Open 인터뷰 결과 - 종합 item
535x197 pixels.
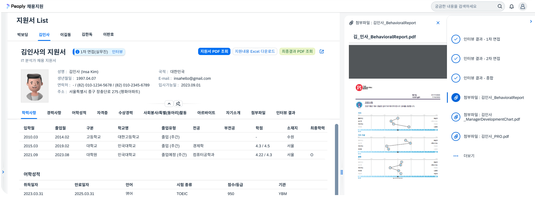(x=478, y=78)
